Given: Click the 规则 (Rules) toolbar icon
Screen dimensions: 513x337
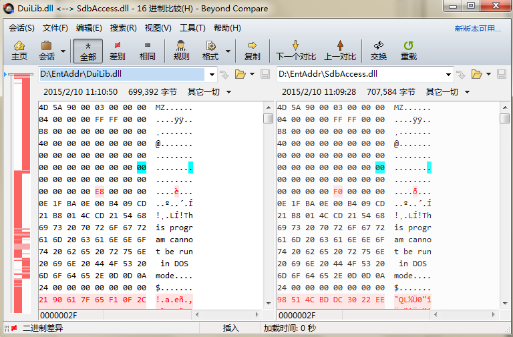Looking at the screenshot, I should 181,51.
